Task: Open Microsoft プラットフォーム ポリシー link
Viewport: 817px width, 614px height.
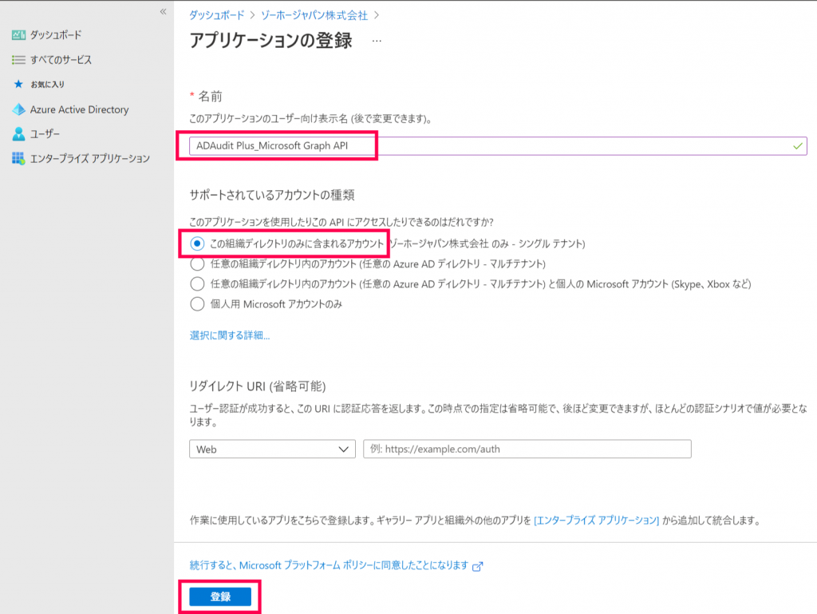Action: 329,565
